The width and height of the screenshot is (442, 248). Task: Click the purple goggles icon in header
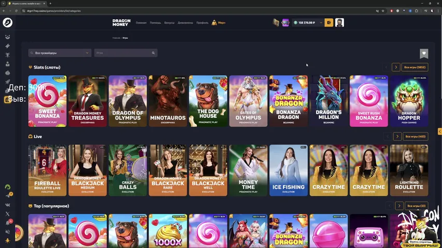[x=286, y=23]
